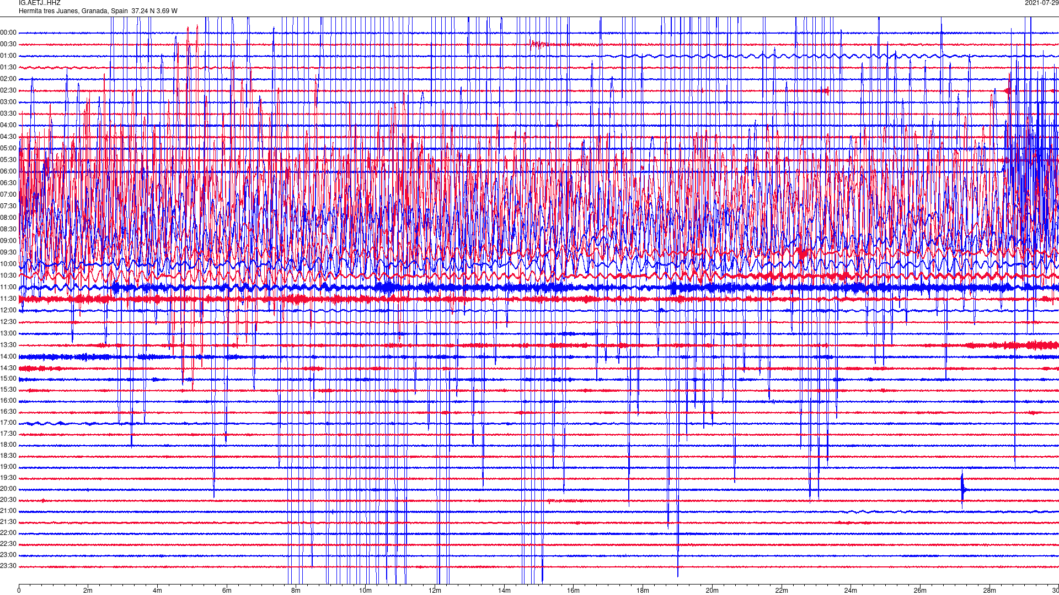The width and height of the screenshot is (1059, 595).
Task: Select the 20:00 hour label
Action: tap(8, 489)
